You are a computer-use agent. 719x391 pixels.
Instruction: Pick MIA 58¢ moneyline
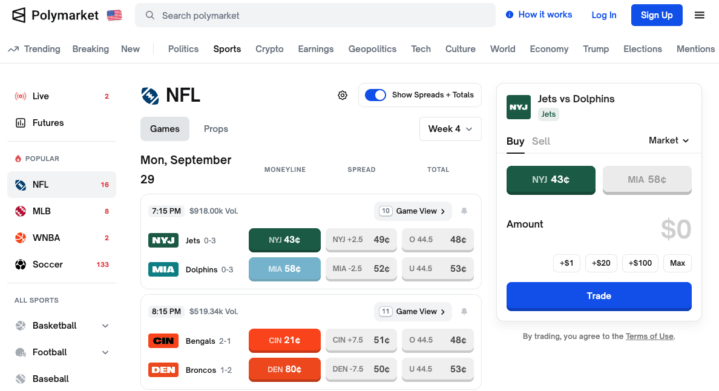pos(284,269)
